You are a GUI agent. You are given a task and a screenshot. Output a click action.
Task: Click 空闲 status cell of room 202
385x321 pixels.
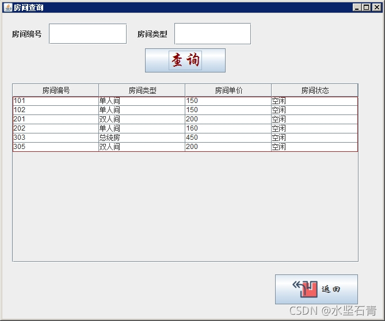[x=315, y=129]
